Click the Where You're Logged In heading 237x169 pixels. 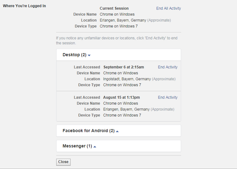point(24,6)
